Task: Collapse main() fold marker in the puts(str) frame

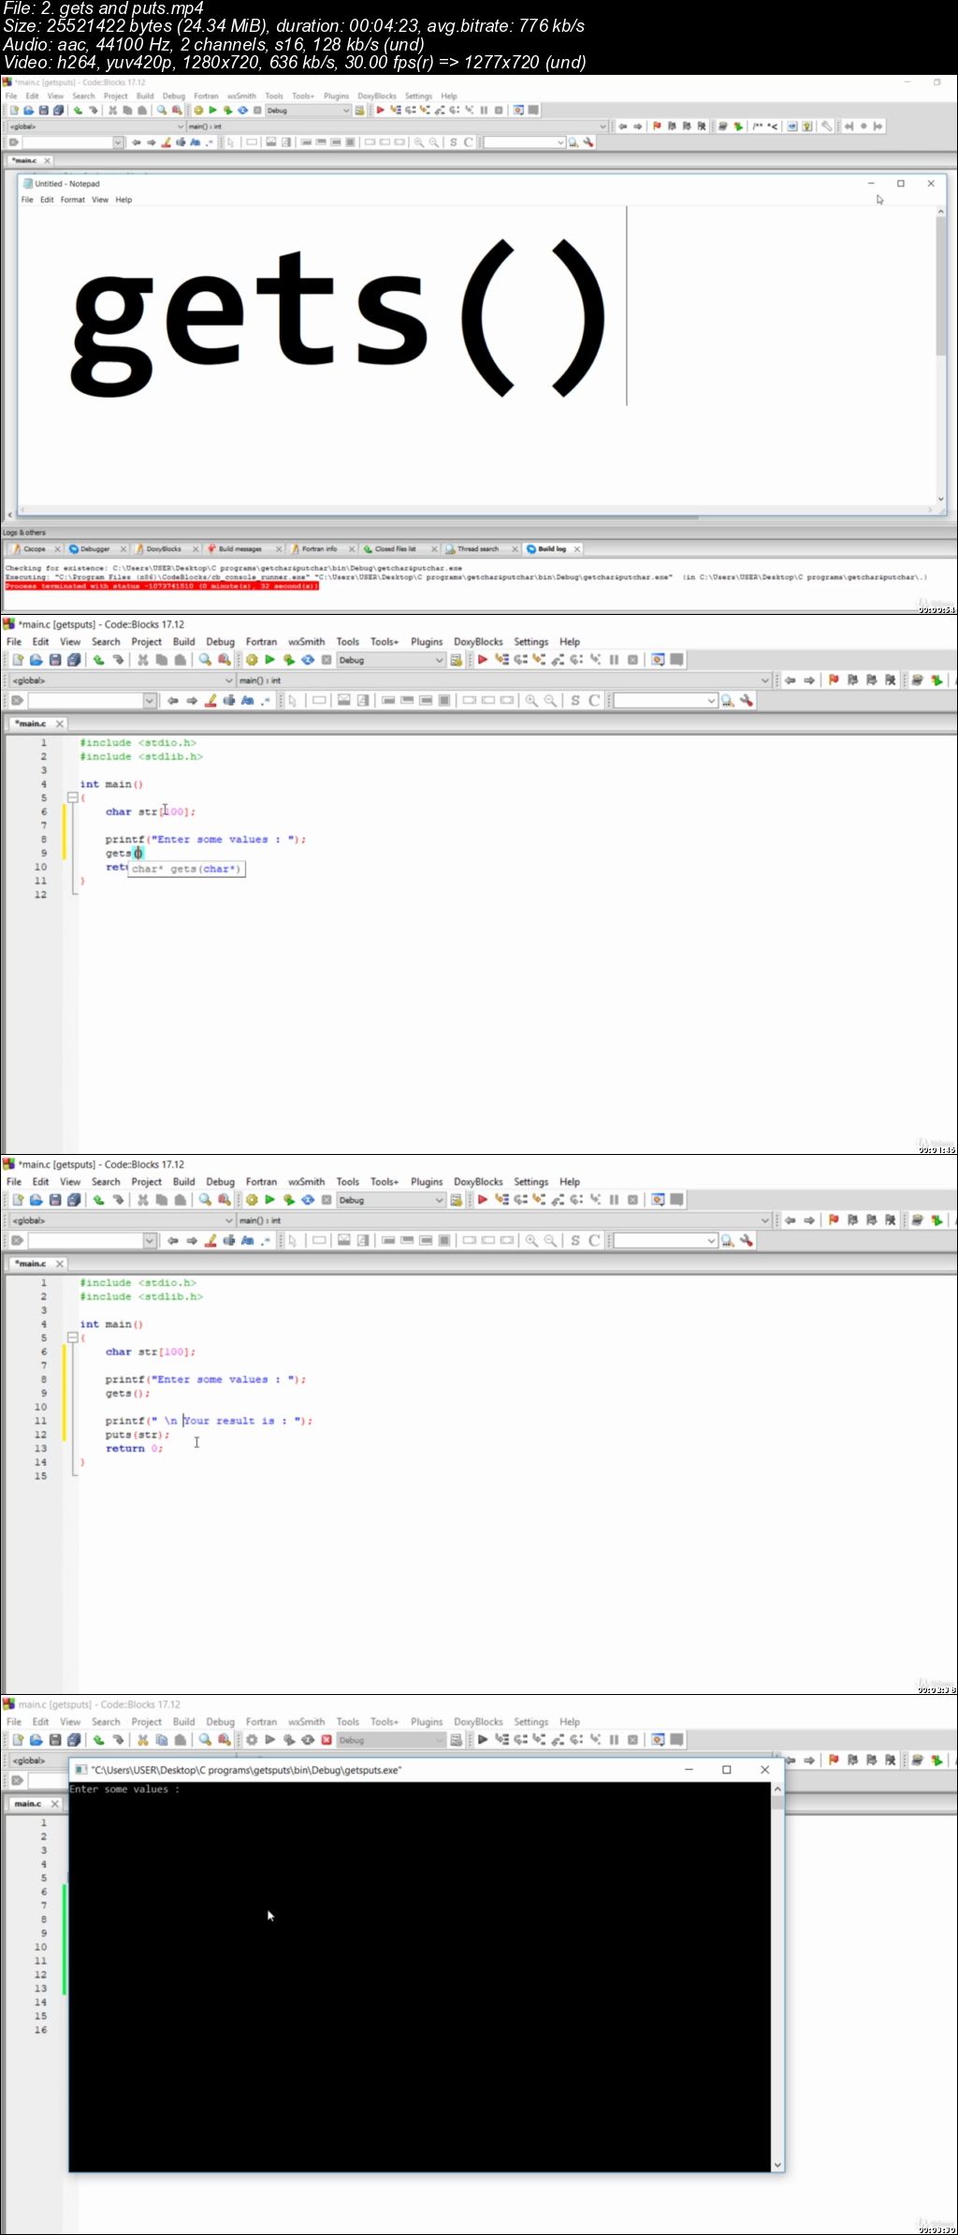Action: point(72,1337)
